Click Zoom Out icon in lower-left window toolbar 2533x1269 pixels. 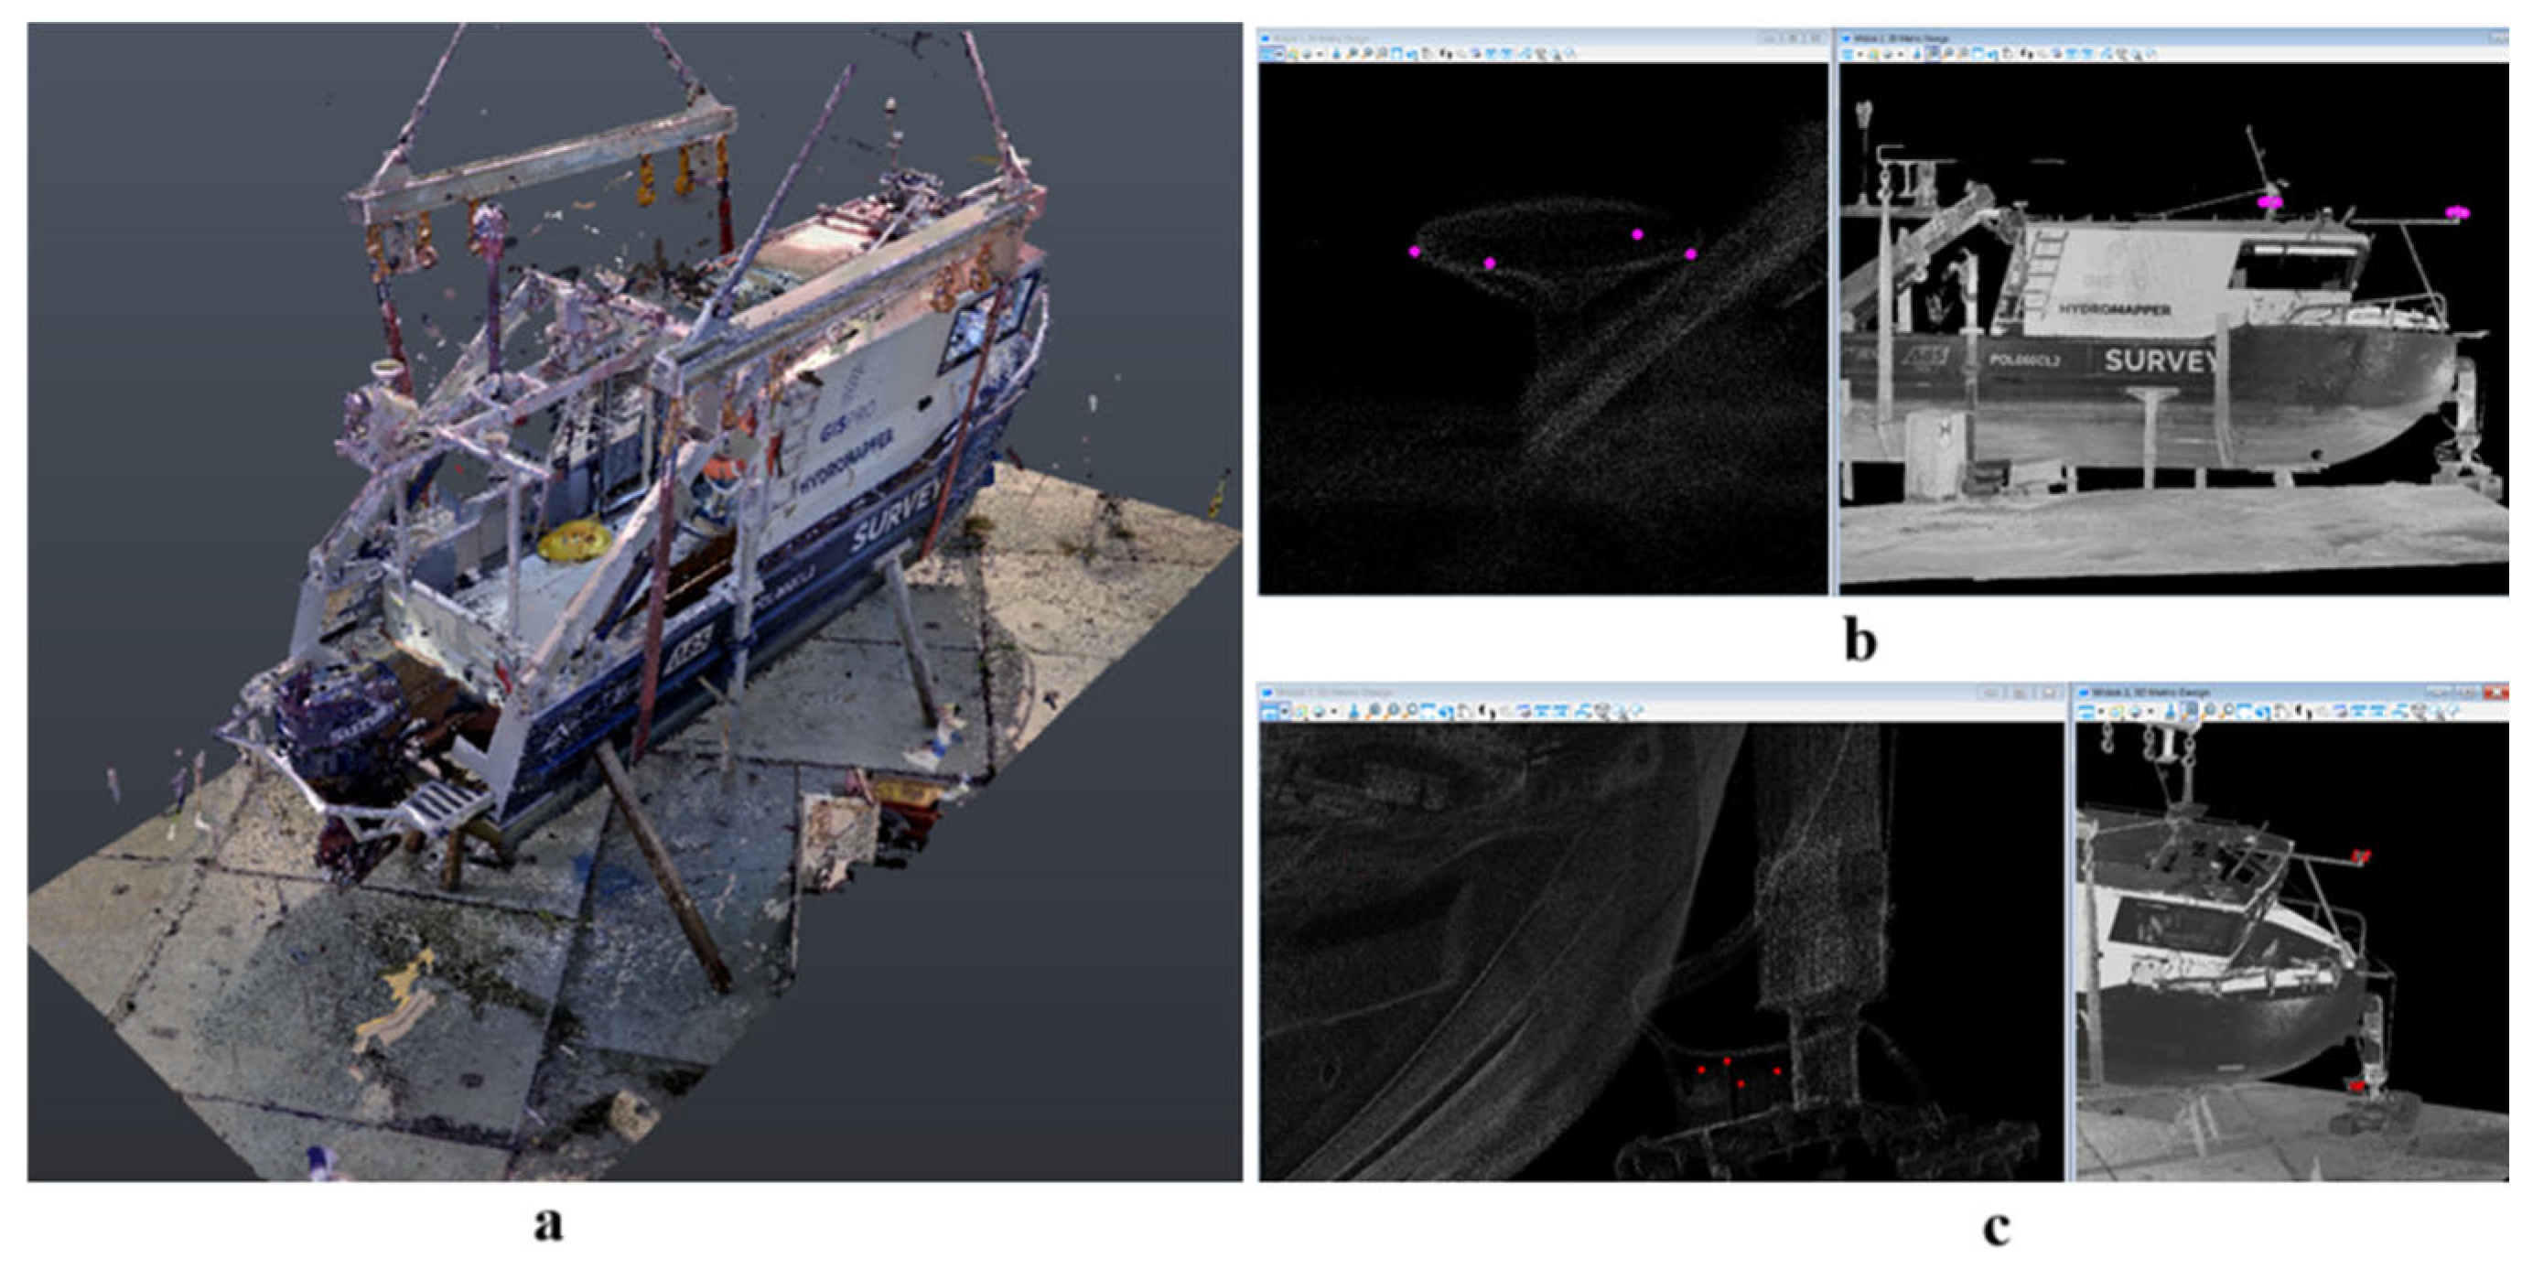pyautogui.click(x=1394, y=711)
